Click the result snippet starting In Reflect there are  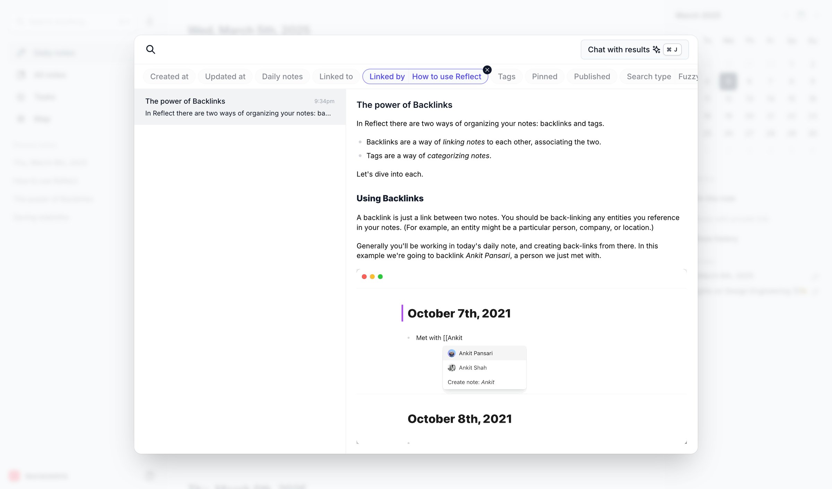coord(238,113)
